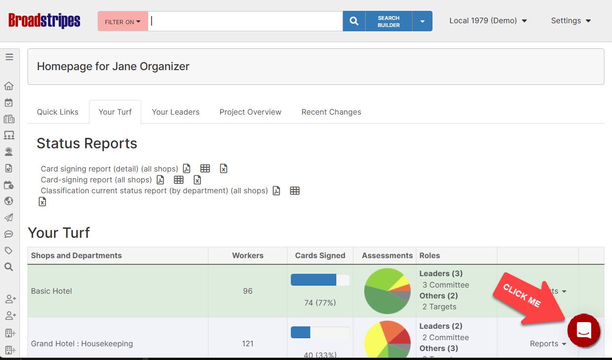Click the 74 (77%) cards signed value
The width and height of the screenshot is (612, 360).
(x=320, y=303)
